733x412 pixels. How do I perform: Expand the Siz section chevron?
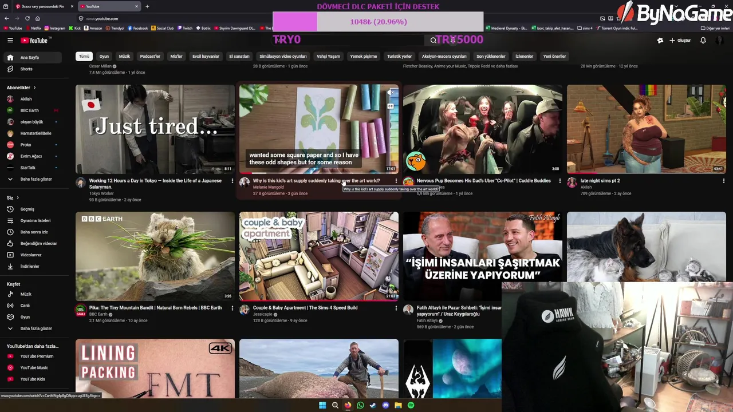(18, 198)
